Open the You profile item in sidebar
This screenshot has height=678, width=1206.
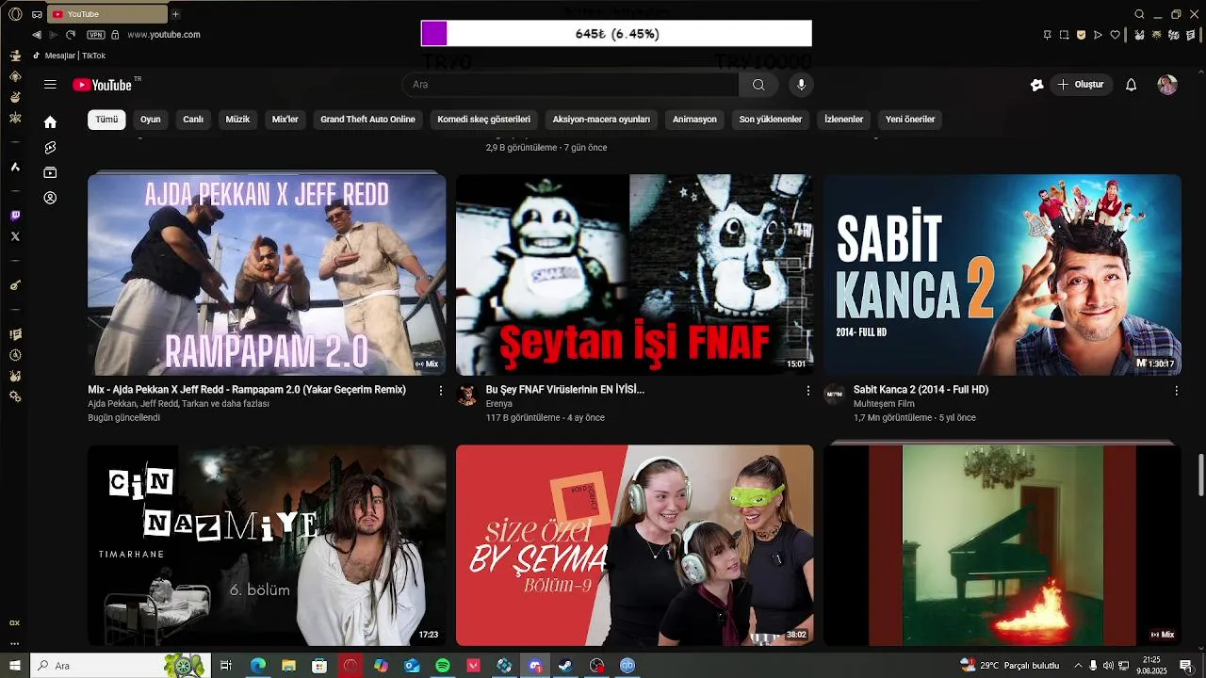pyautogui.click(x=50, y=199)
